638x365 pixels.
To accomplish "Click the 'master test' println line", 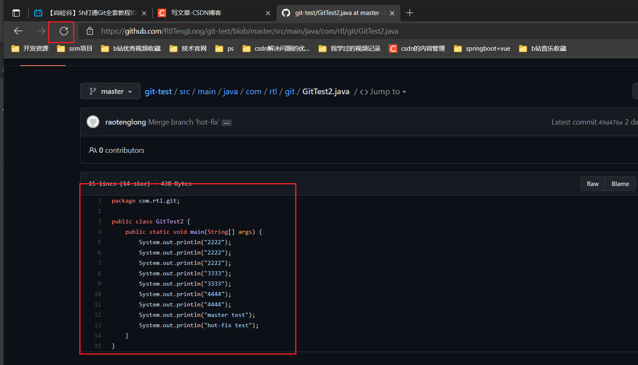I will point(197,315).
